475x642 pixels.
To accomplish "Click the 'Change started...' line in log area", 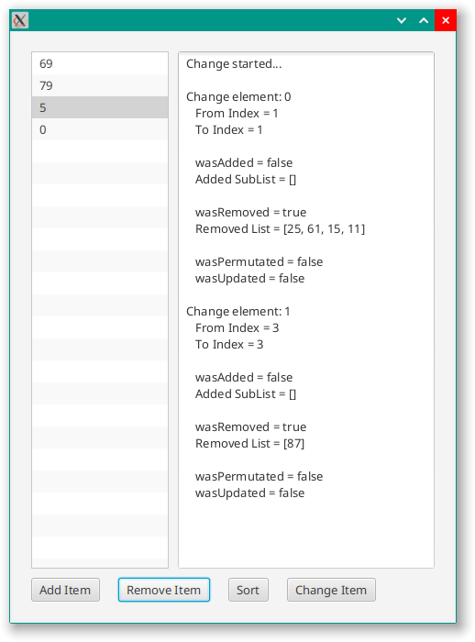I will (x=234, y=64).
